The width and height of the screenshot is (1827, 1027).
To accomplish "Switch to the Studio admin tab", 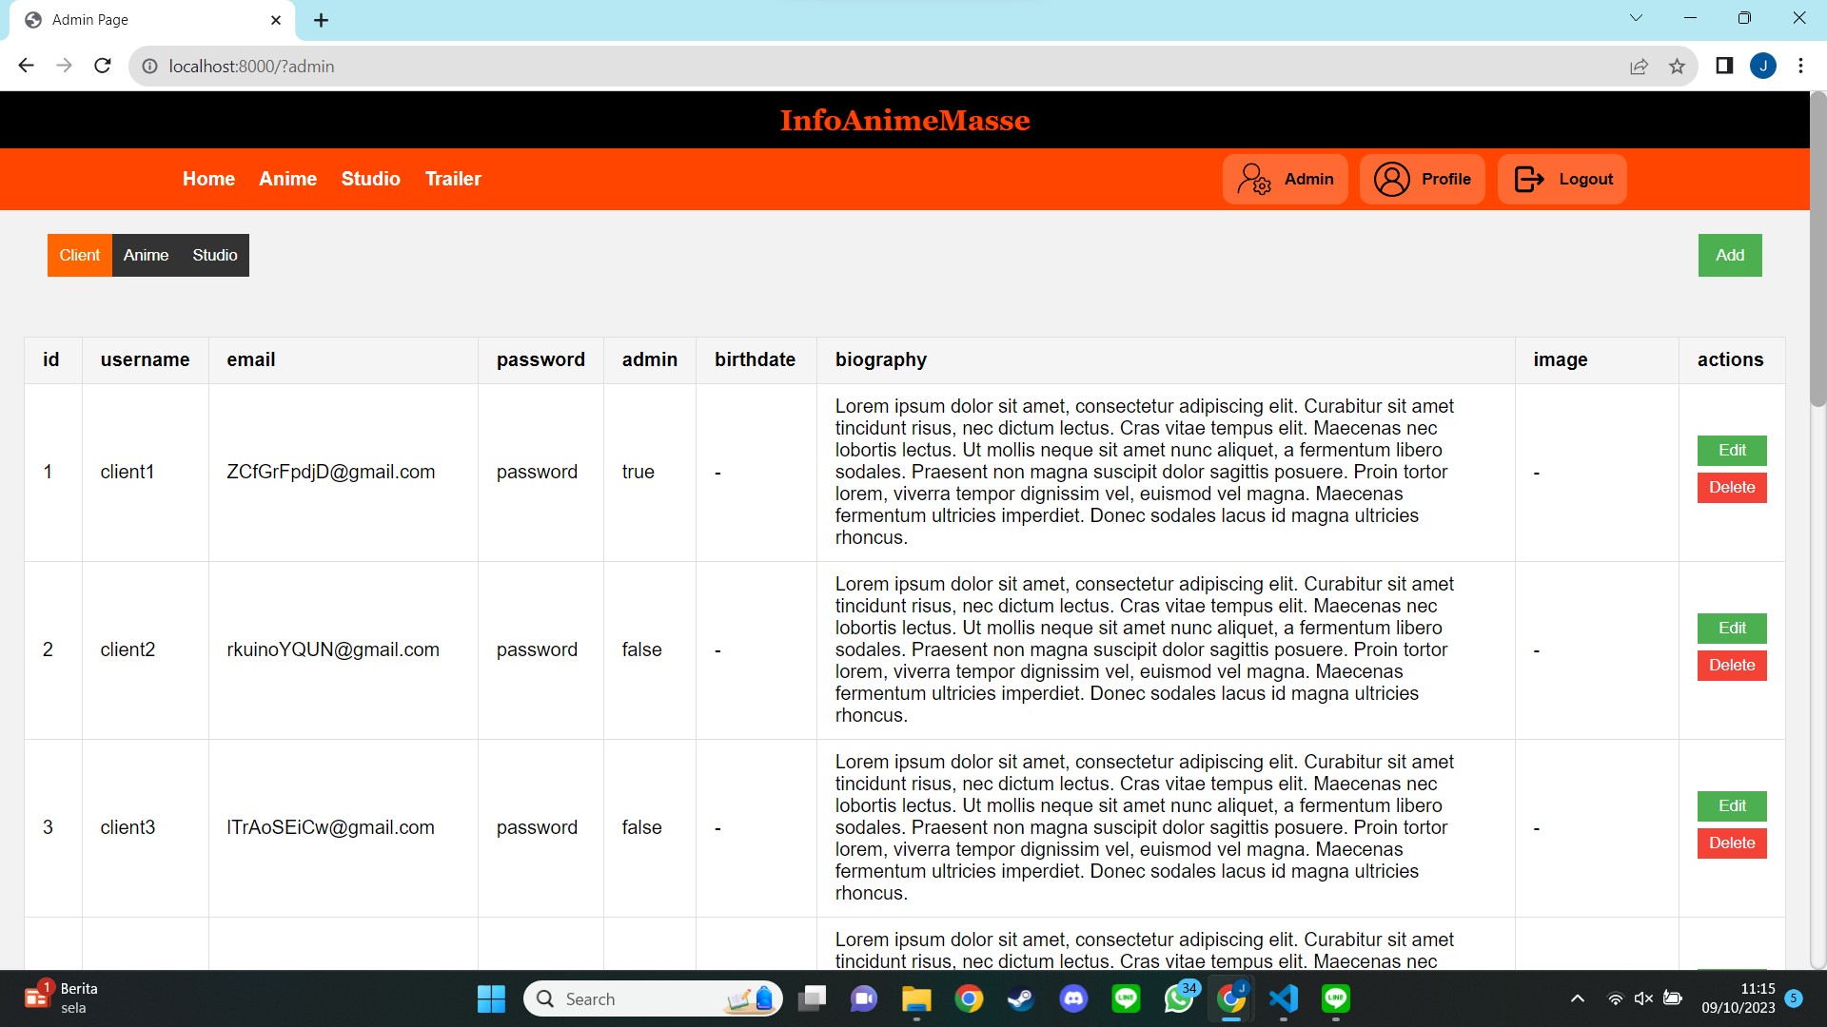I will point(215,255).
